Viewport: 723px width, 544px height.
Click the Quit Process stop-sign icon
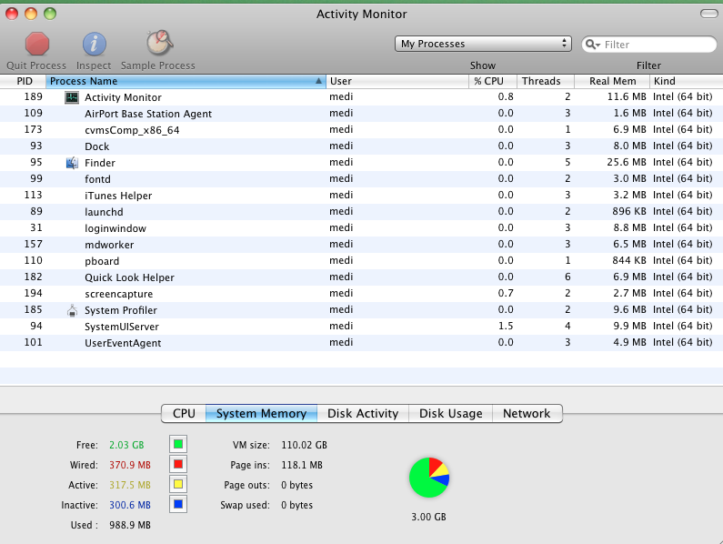tap(36, 43)
